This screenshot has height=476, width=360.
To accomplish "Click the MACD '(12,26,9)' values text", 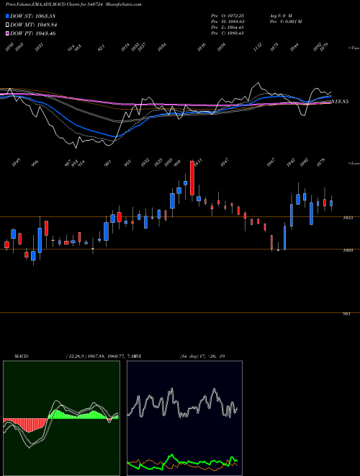I will 99,356.
